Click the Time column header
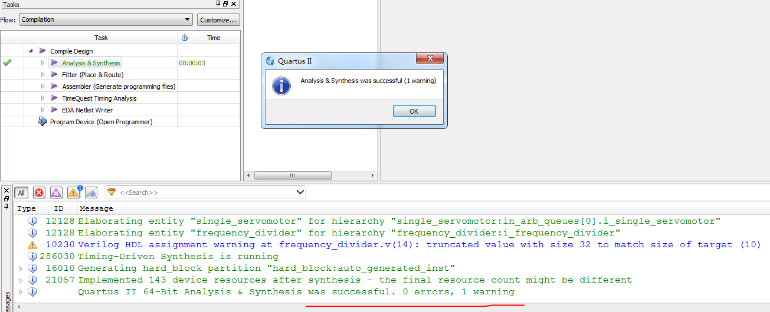Image resolution: width=770 pixels, height=312 pixels. click(x=214, y=38)
